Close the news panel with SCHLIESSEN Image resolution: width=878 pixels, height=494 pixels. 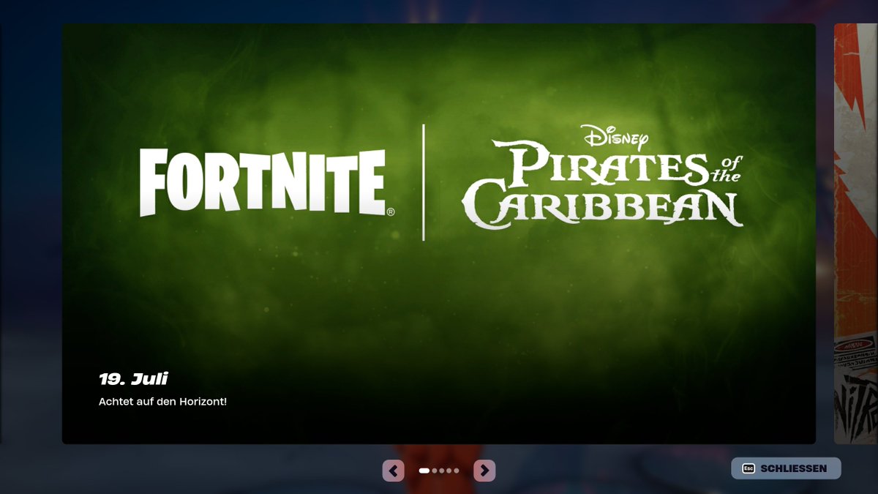pos(786,468)
